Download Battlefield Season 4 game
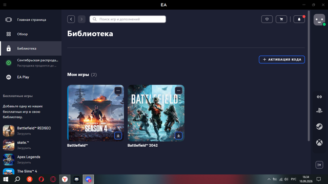328x184 pixels. [x=118, y=136]
